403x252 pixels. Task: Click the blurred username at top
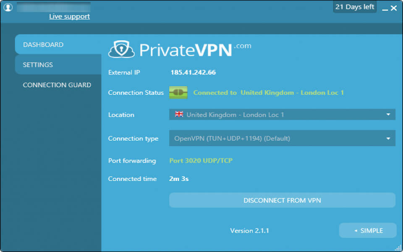(x=53, y=7)
